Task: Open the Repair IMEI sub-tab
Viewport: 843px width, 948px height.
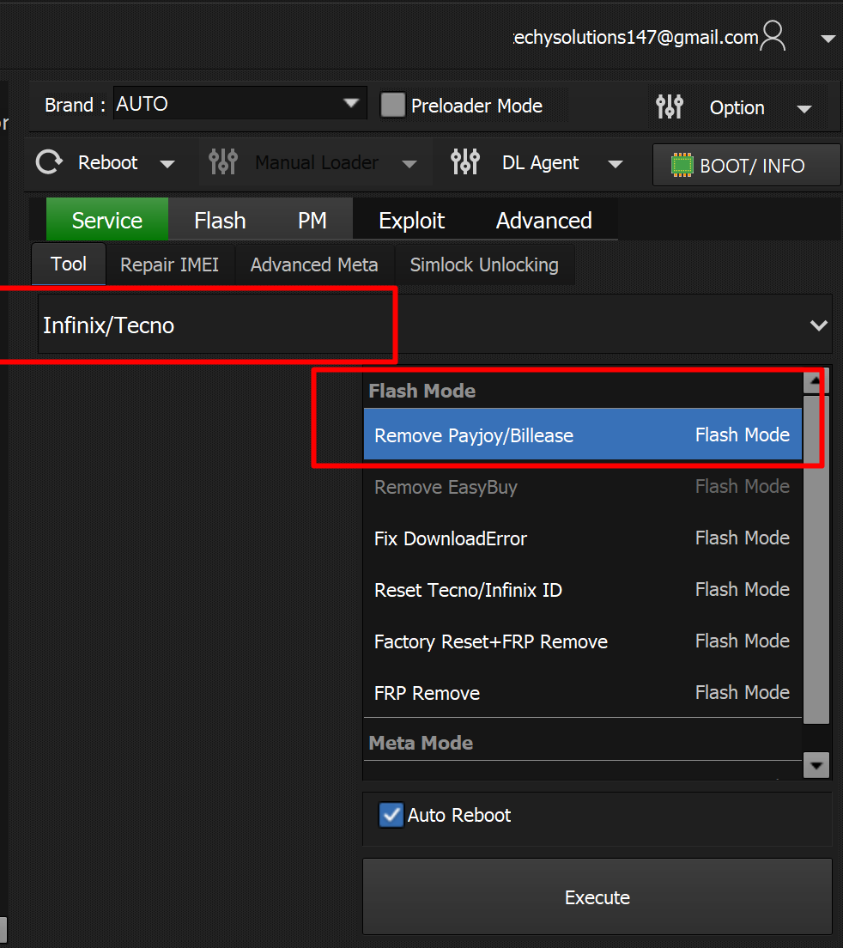Action: [170, 264]
